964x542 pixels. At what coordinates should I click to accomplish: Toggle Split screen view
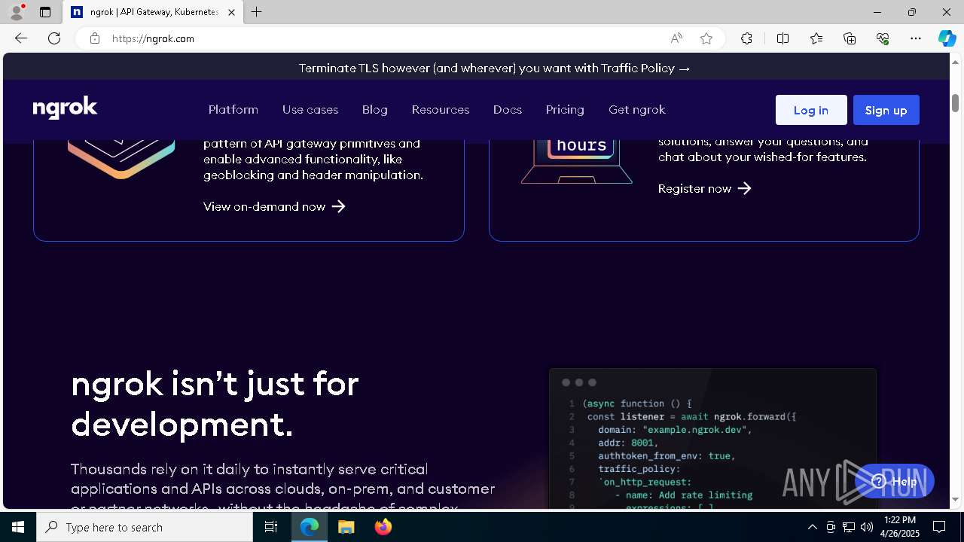click(782, 38)
